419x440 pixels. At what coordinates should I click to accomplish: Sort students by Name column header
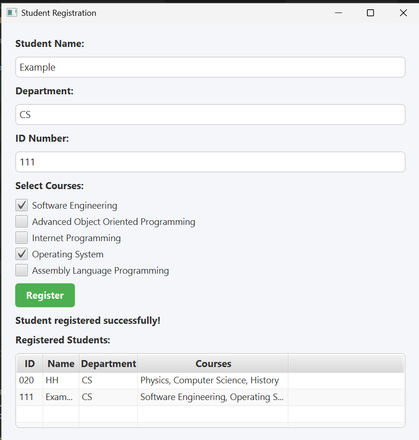(61, 364)
